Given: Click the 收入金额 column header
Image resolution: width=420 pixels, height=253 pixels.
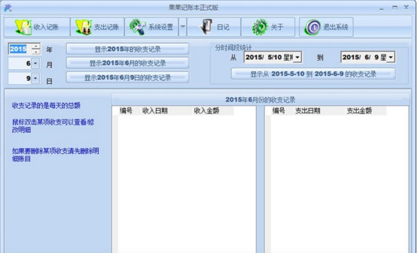Looking at the screenshot, I should pyautogui.click(x=206, y=111).
